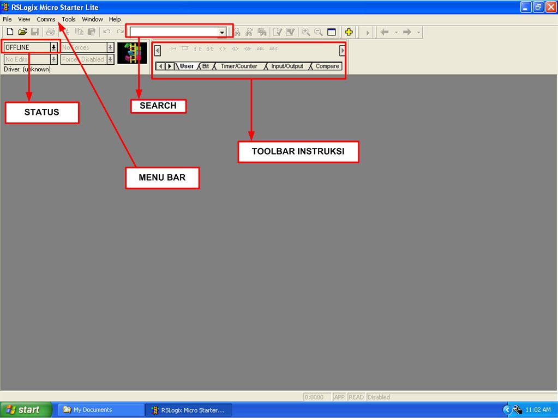The image size is (558, 418).
Task: Click the Find binoculars icon
Action: click(x=237, y=32)
